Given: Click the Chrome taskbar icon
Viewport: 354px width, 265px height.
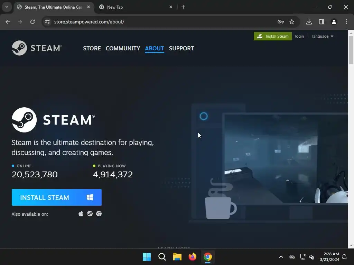Looking at the screenshot, I should pos(208,257).
